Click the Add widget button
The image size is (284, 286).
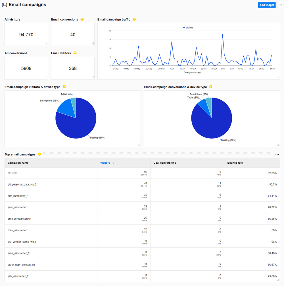click(267, 5)
